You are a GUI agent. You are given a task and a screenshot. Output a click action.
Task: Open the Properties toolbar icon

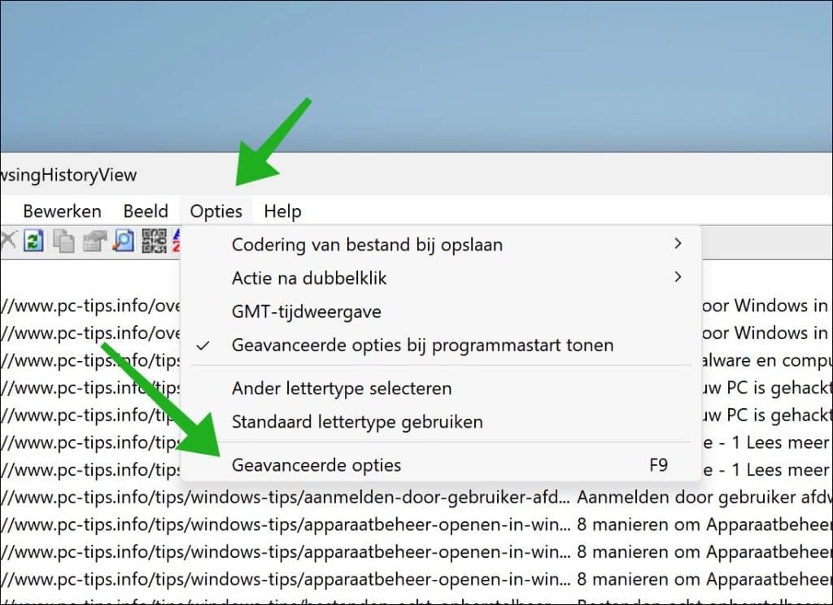[94, 242]
